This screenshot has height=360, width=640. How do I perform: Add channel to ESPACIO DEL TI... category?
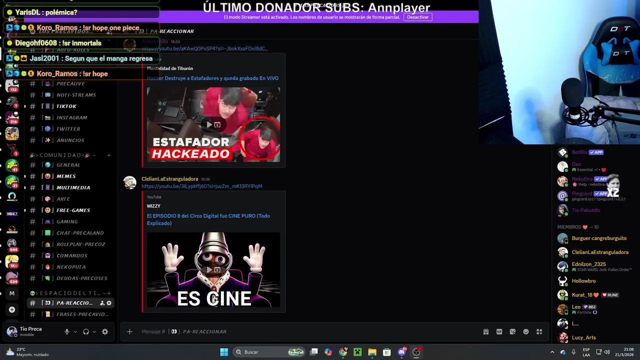click(108, 293)
